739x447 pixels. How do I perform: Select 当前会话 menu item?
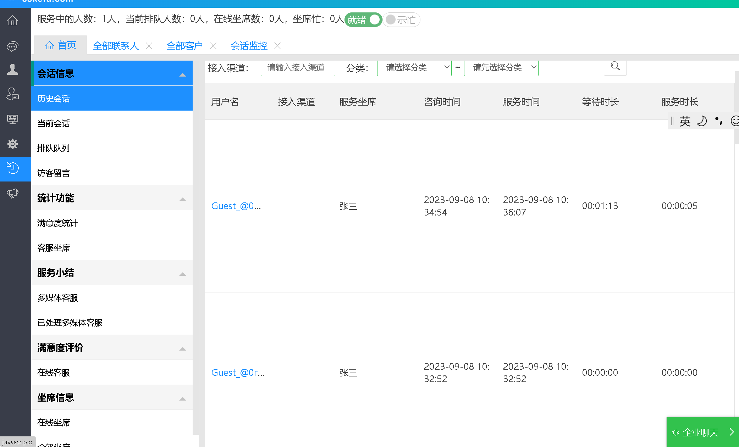[x=112, y=123]
